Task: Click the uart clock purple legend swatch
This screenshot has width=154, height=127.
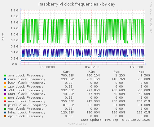Action: click(5, 94)
